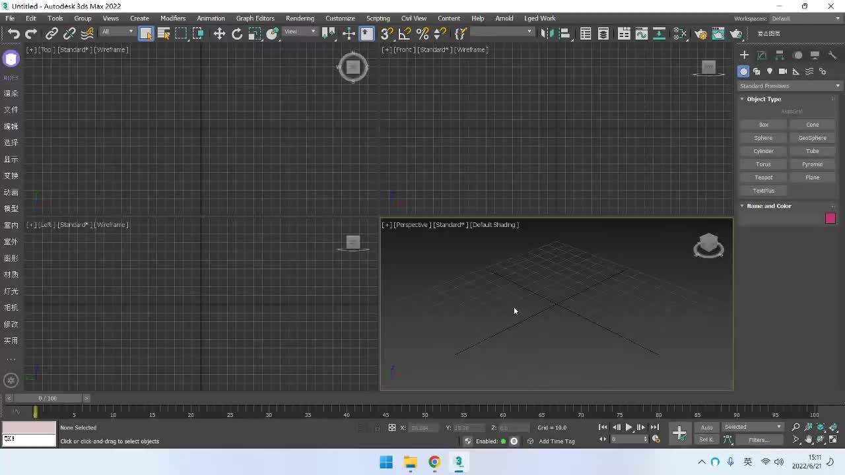Open the Rendering menu

[300, 18]
